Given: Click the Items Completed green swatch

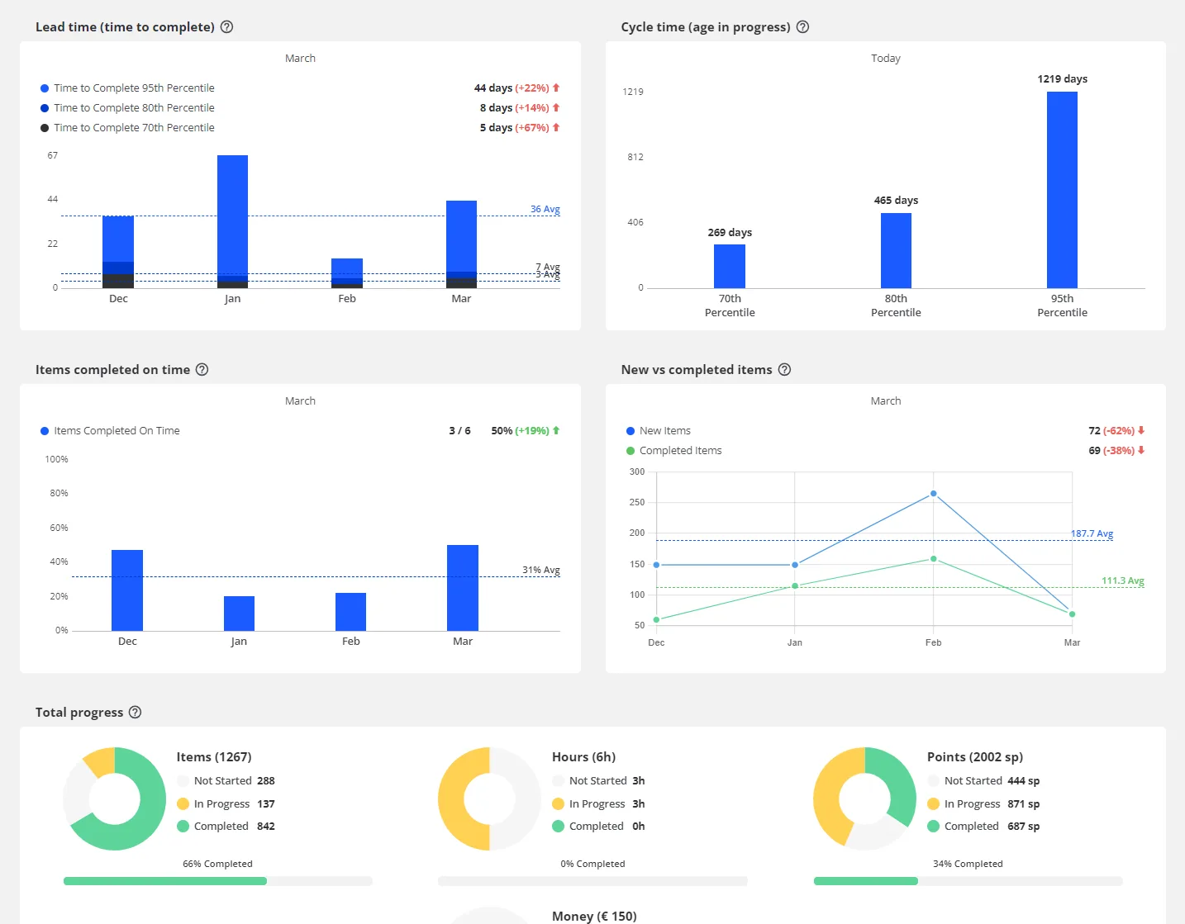Looking at the screenshot, I should pyautogui.click(x=183, y=827).
